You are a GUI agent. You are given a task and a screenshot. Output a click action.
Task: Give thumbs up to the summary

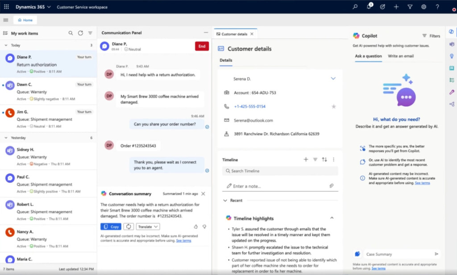(x=195, y=226)
